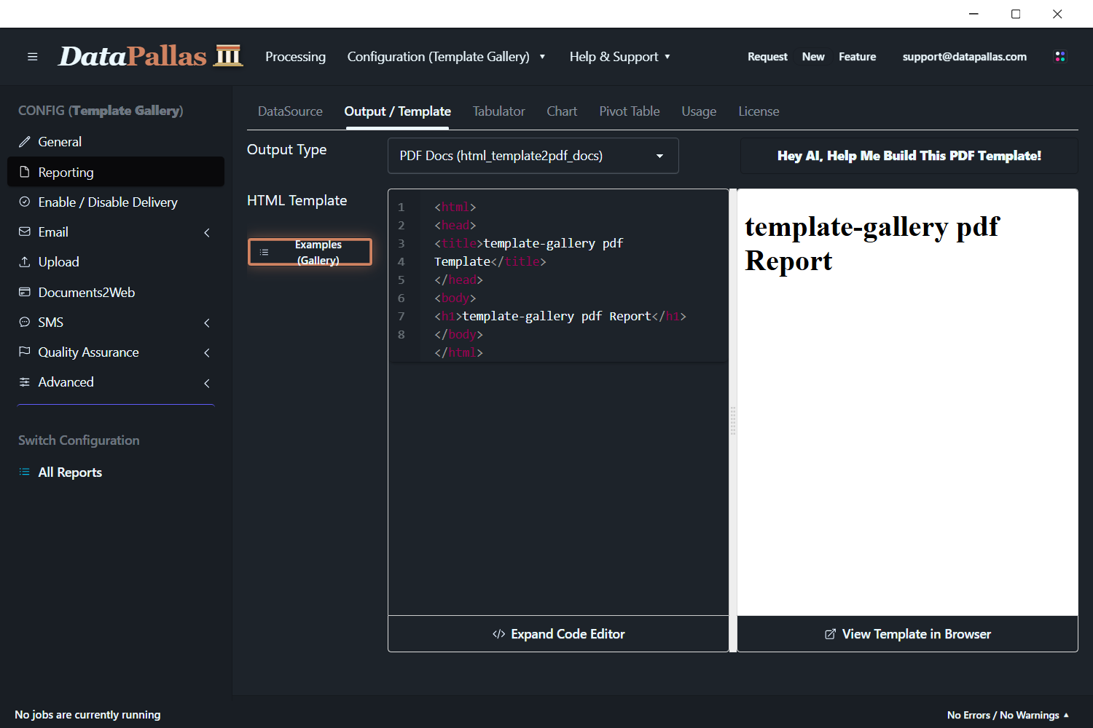The width and height of the screenshot is (1093, 728).
Task: Open the Pivot Table tab
Action: tap(630, 111)
